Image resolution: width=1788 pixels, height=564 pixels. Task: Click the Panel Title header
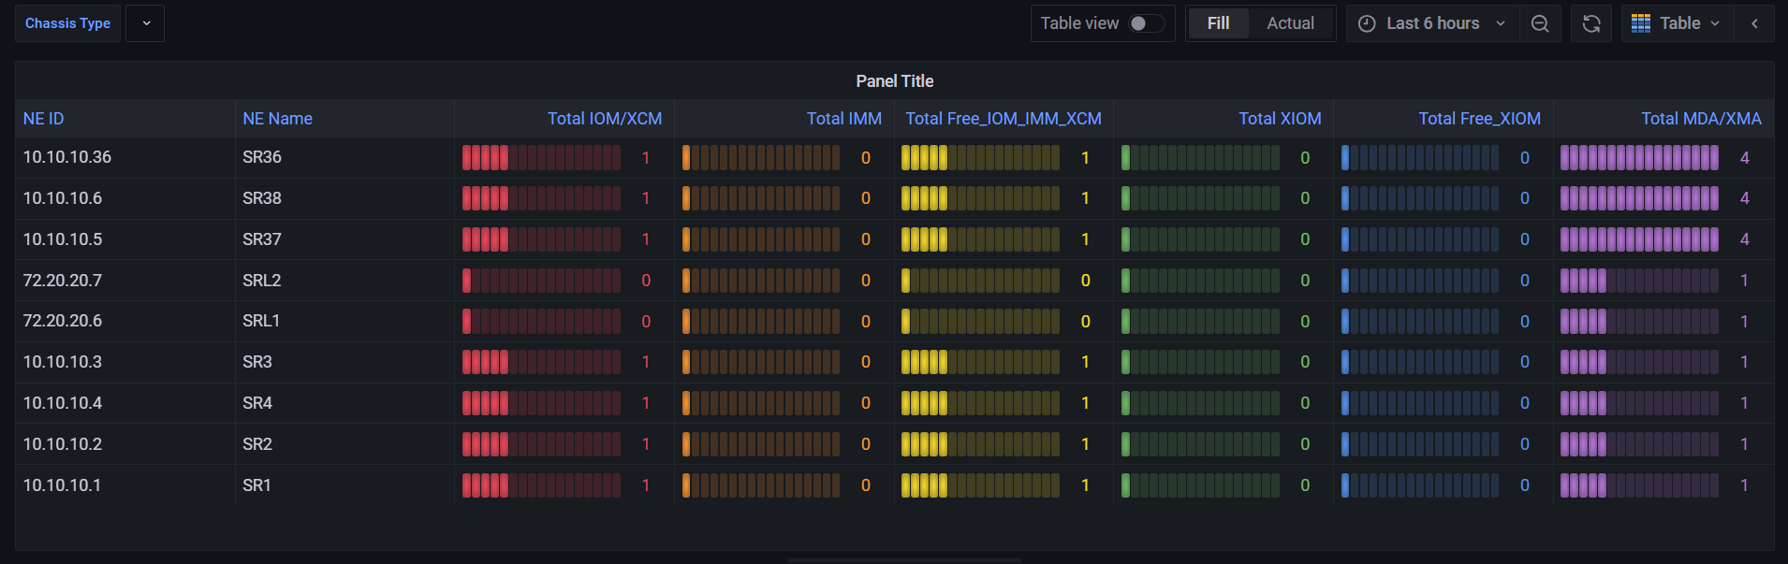(894, 81)
